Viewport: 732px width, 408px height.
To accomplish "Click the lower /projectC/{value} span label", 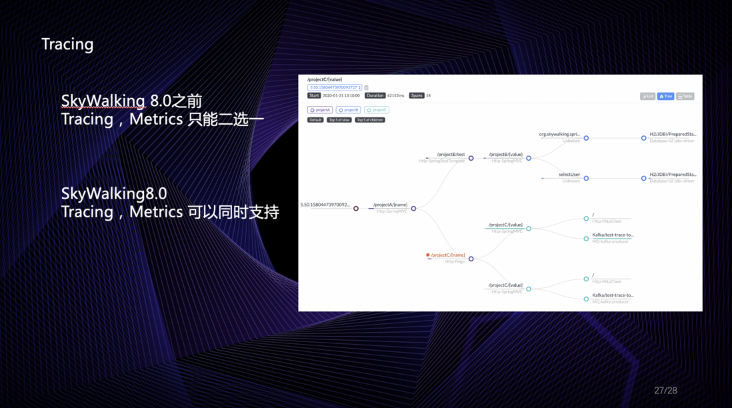I will coord(505,285).
